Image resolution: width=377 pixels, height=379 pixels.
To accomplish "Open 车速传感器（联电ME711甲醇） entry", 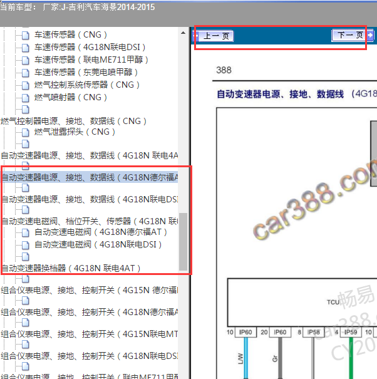I will pyautogui.click(x=91, y=60).
